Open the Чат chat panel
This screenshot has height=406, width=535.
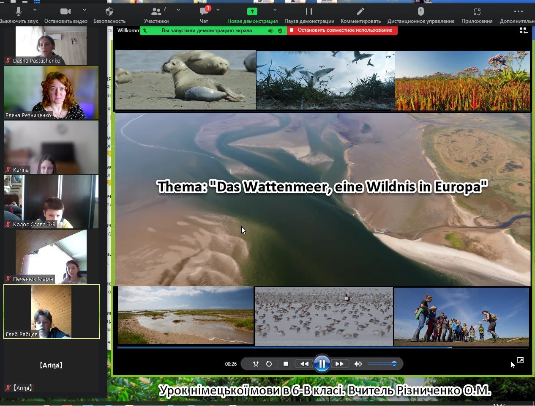point(204,12)
